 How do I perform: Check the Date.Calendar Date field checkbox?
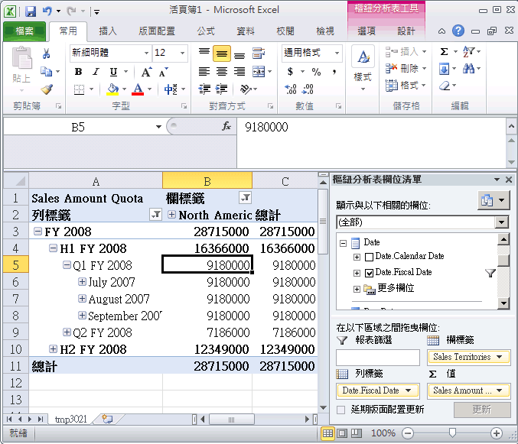click(369, 257)
